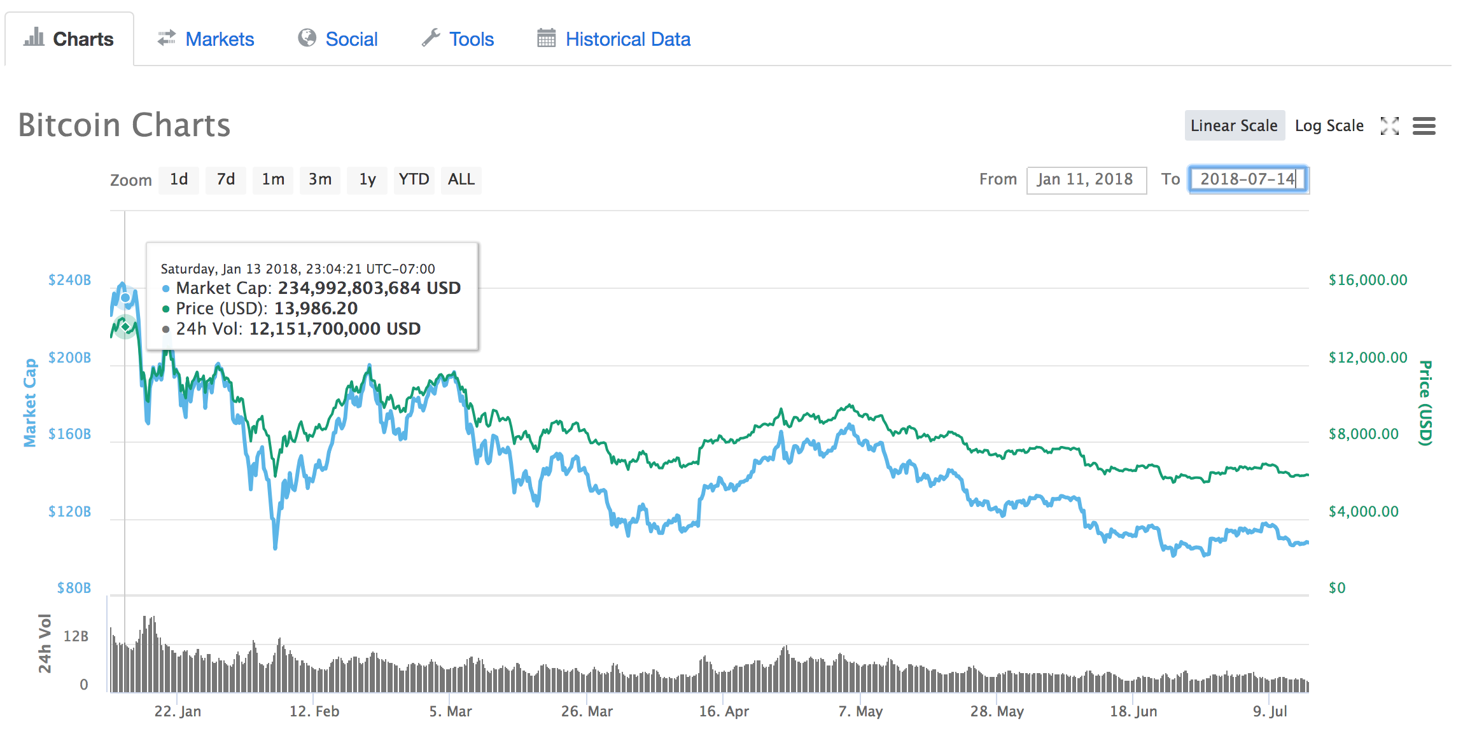Image resolution: width=1463 pixels, height=738 pixels.
Task: Switch chart to Log Scale
Action: (1329, 125)
